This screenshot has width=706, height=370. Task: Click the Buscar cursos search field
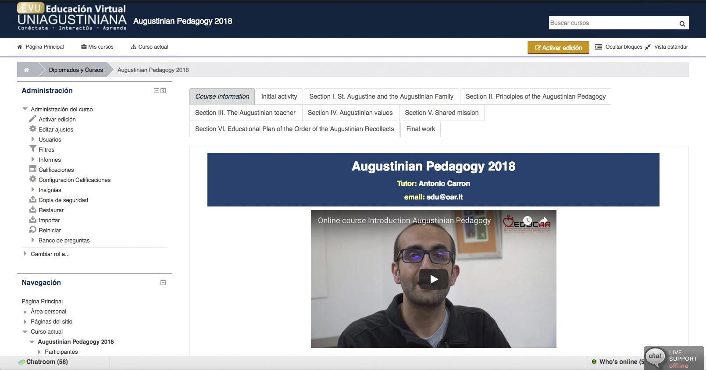(612, 23)
